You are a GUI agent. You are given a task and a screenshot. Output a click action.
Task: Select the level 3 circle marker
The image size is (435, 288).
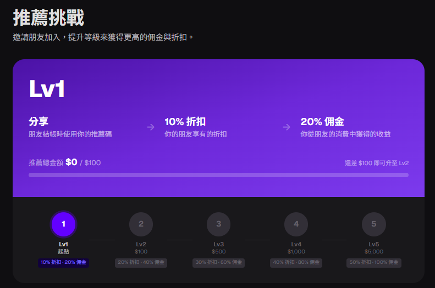point(219,224)
